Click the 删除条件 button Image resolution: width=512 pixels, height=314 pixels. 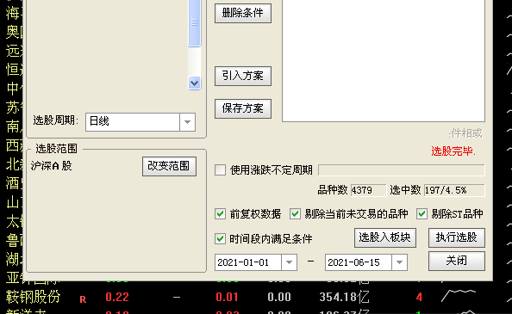[x=242, y=13]
